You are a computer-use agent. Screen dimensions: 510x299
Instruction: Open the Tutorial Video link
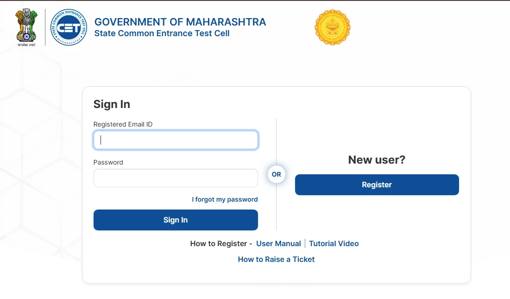point(334,243)
